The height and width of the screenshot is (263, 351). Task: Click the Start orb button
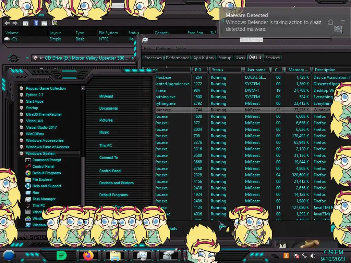click(x=9, y=255)
